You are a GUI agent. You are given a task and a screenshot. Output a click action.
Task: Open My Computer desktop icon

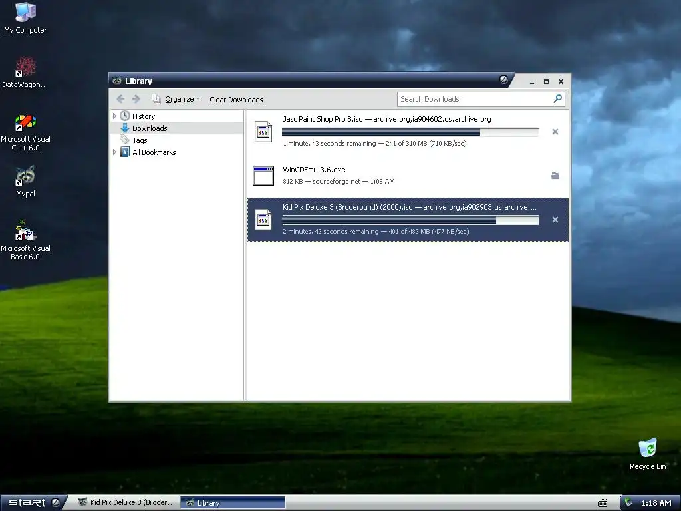(25, 17)
